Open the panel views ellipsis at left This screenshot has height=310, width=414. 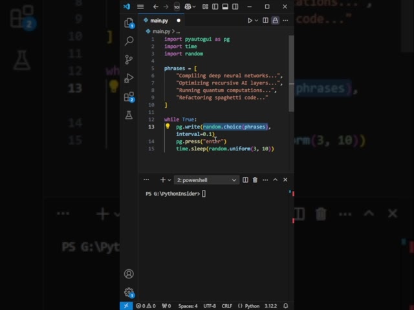click(x=146, y=180)
